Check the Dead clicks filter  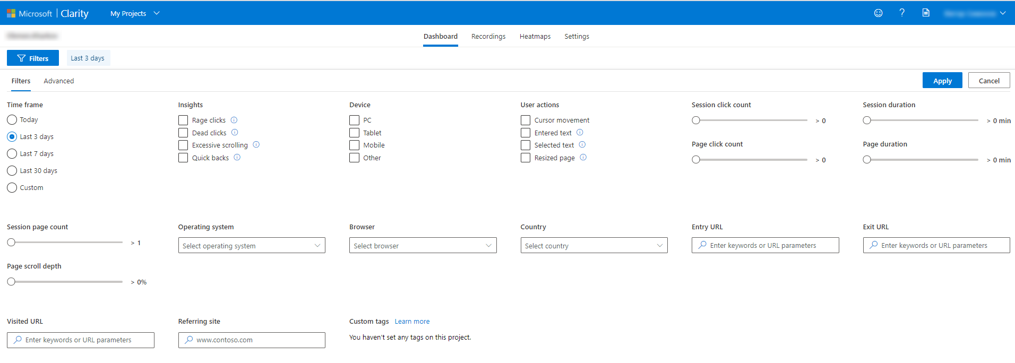(x=183, y=133)
